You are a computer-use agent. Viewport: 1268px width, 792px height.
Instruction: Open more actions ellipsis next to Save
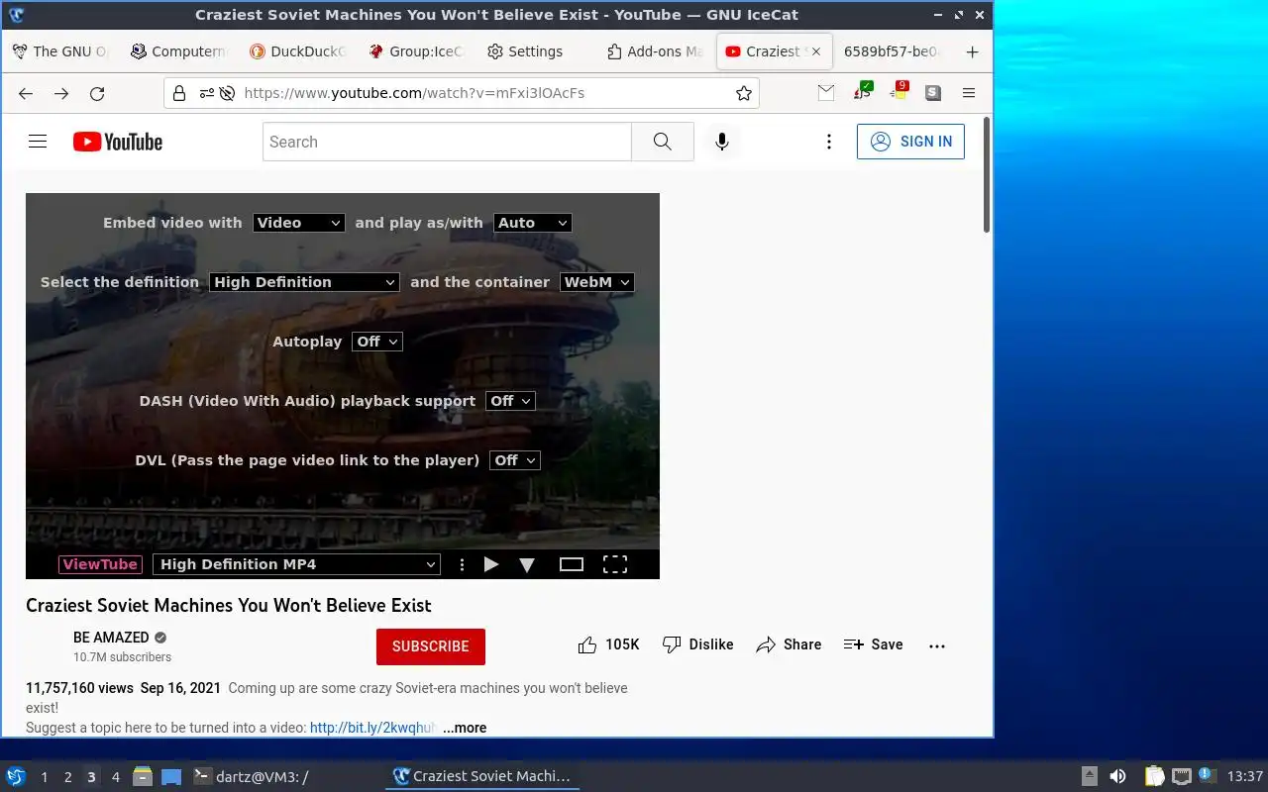(x=937, y=645)
